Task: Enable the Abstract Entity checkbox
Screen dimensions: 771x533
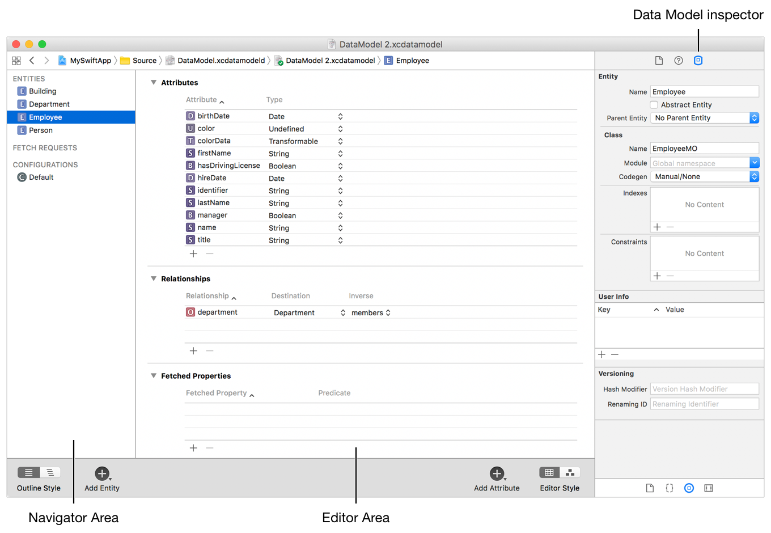Action: 654,105
